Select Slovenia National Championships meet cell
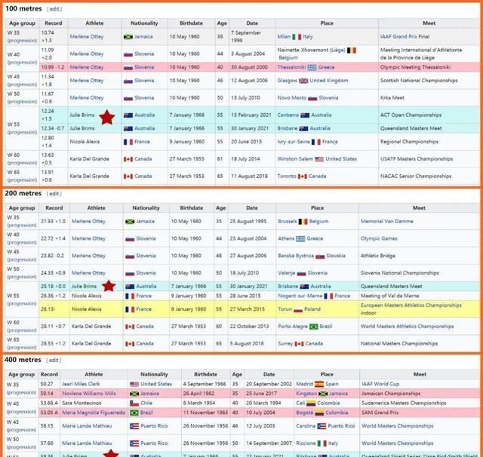This screenshot has width=483, height=457. click(419, 273)
